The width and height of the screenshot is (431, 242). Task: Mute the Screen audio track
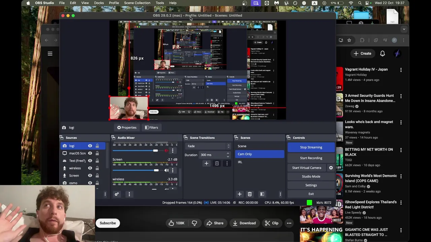pos(166,170)
